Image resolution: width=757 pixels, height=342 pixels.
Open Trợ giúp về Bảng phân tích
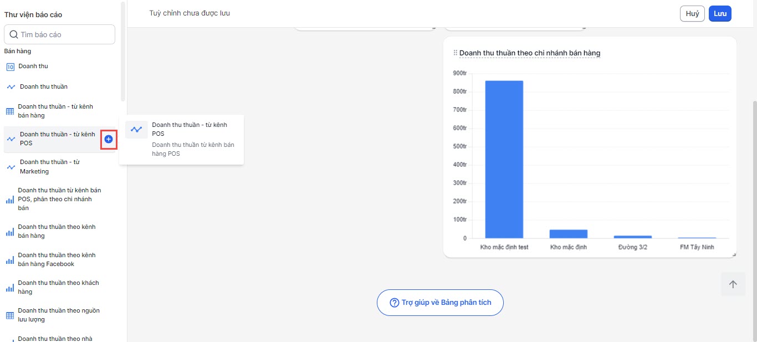click(440, 303)
